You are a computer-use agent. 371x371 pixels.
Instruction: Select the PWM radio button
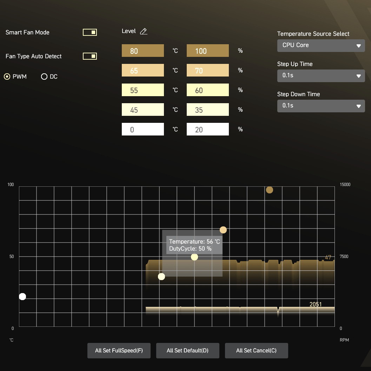coord(7,77)
